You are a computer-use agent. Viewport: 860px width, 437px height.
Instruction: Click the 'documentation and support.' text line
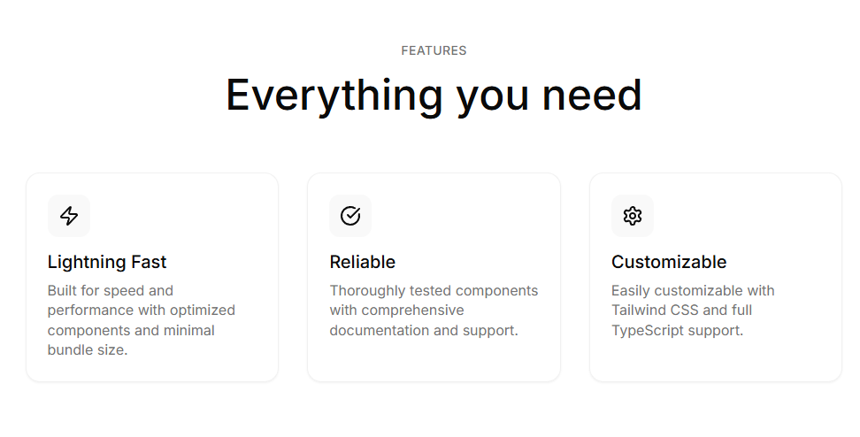424,330
